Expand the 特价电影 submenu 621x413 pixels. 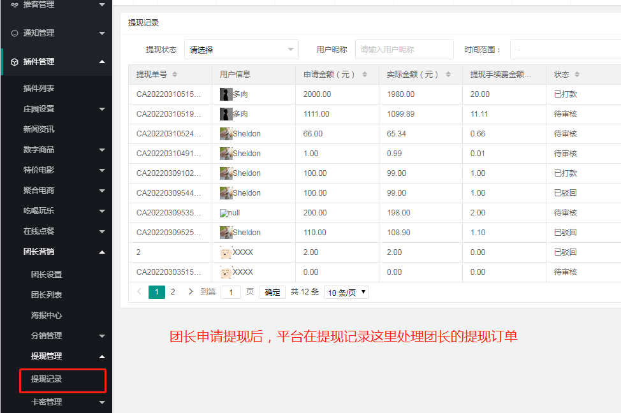click(102, 170)
